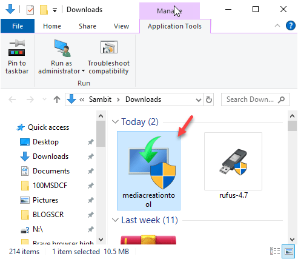Open Run as administrator dropdown arrow

[x=83, y=71]
